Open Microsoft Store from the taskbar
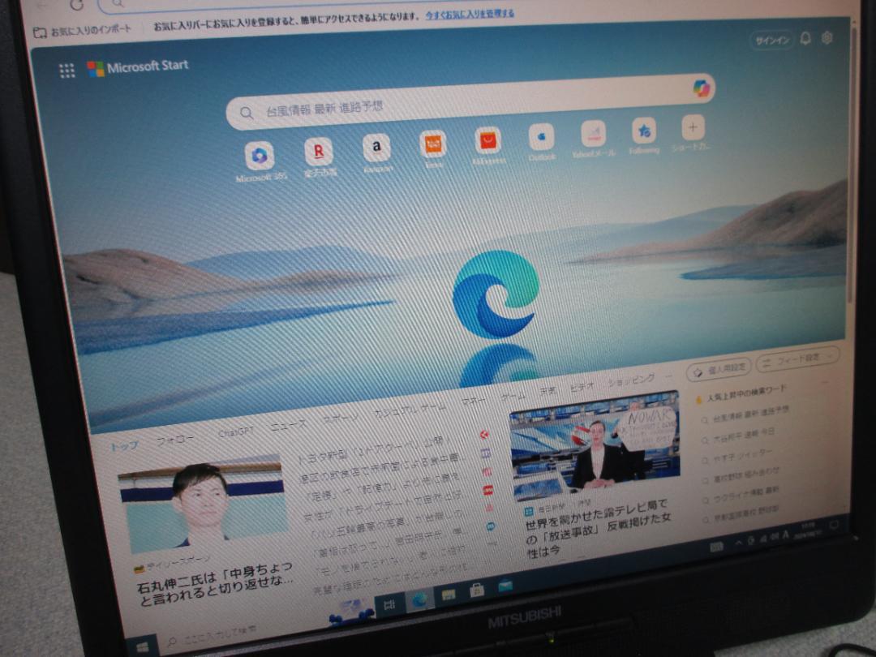The image size is (876, 657). point(477,590)
